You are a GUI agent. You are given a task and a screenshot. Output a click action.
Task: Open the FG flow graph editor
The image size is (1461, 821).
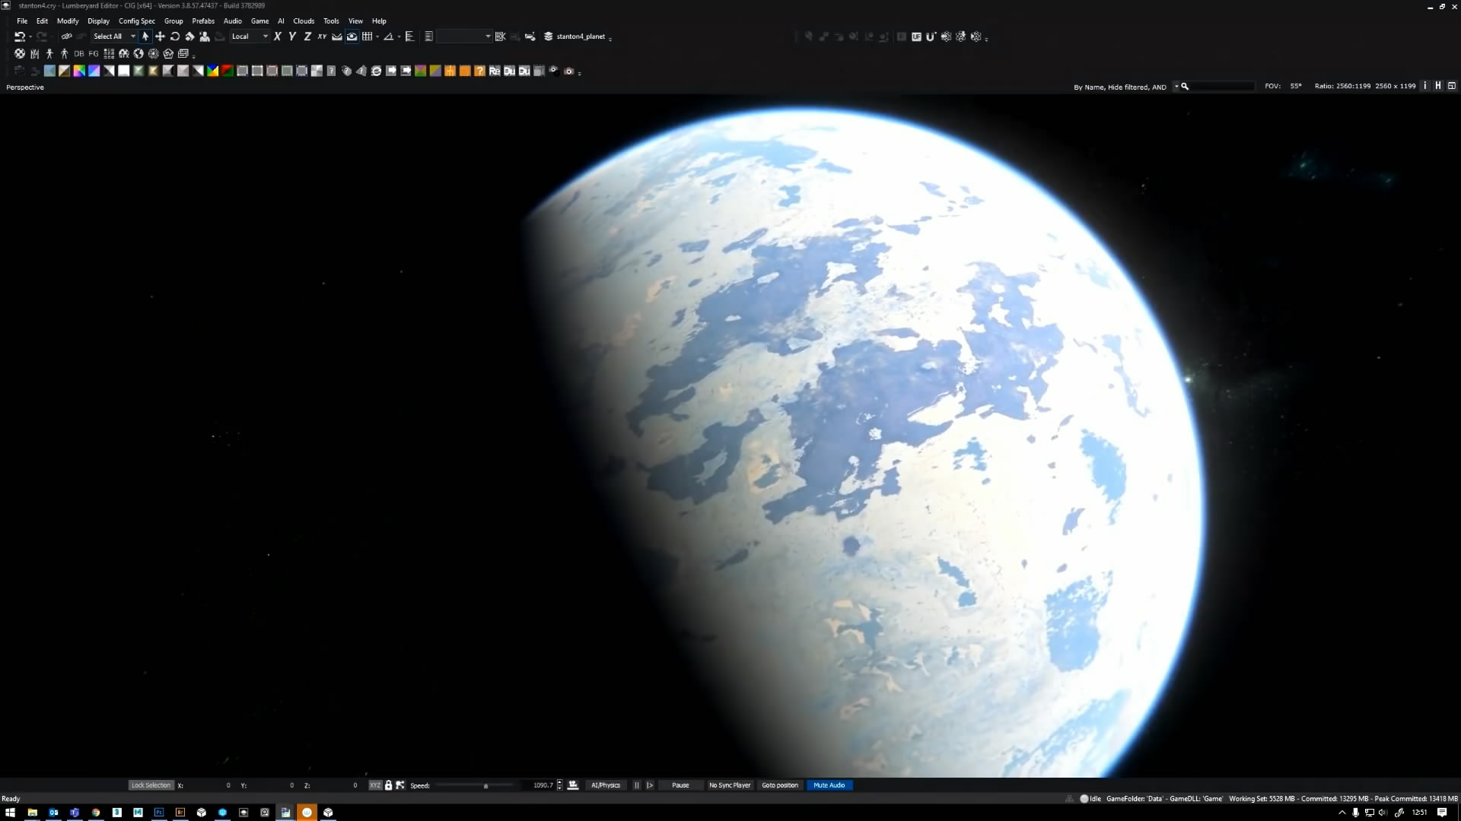click(x=94, y=54)
